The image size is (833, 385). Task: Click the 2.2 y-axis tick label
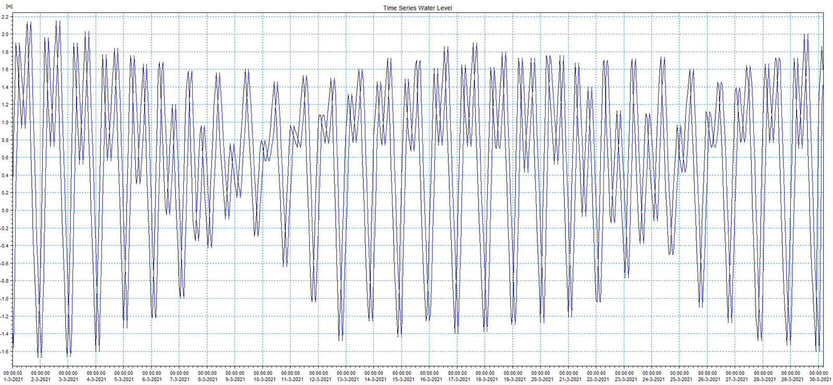tap(5, 17)
